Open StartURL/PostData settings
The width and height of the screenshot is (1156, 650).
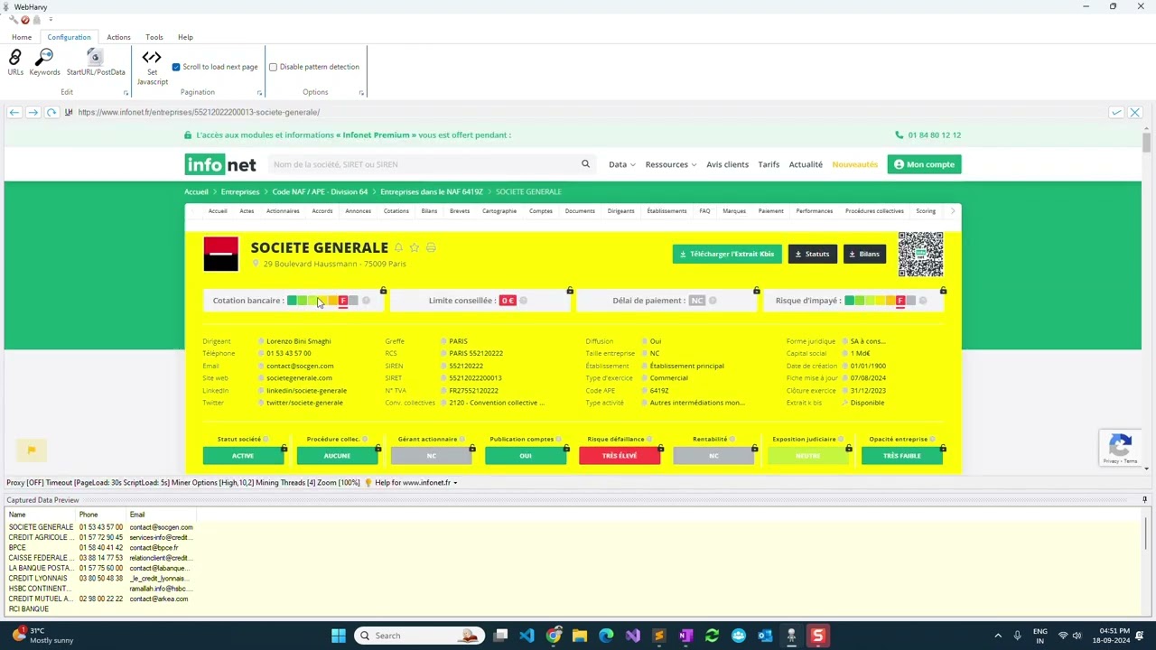(96, 62)
